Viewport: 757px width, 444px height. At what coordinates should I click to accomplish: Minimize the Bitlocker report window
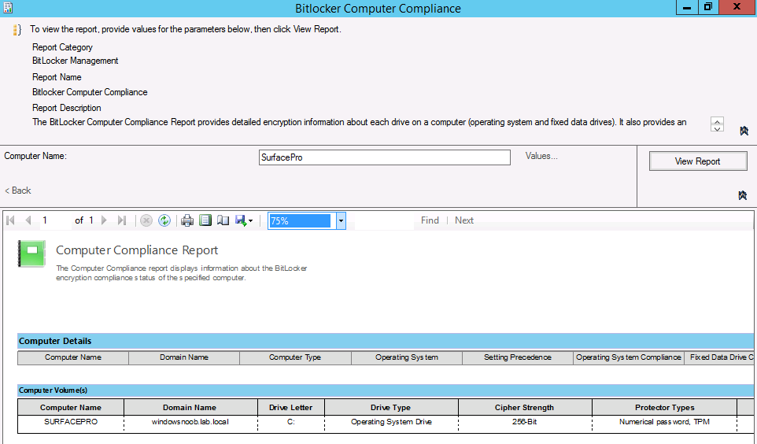click(686, 7)
